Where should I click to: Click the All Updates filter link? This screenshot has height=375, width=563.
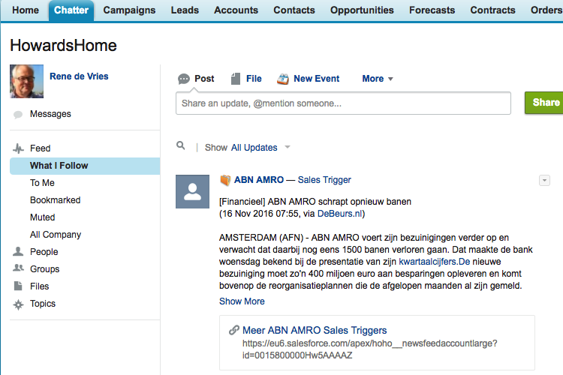pos(254,148)
